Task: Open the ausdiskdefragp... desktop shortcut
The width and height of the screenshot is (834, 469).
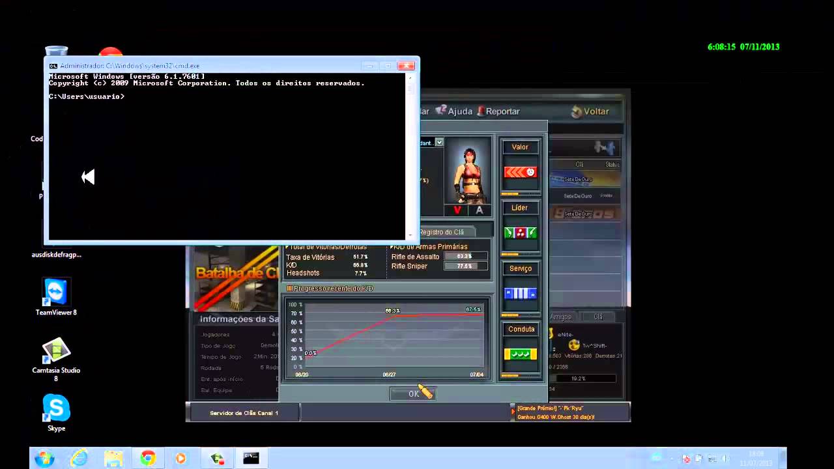Action: pyautogui.click(x=56, y=255)
